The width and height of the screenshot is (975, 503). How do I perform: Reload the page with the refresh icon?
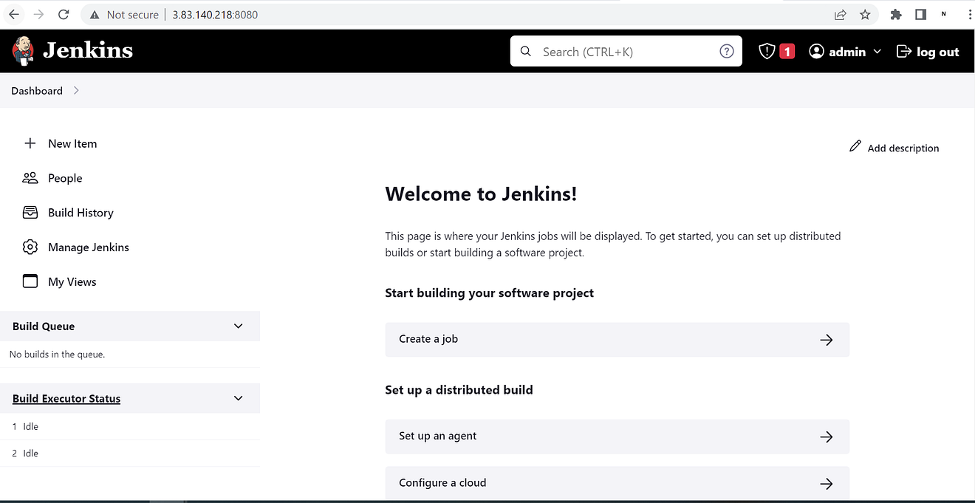[x=64, y=14]
